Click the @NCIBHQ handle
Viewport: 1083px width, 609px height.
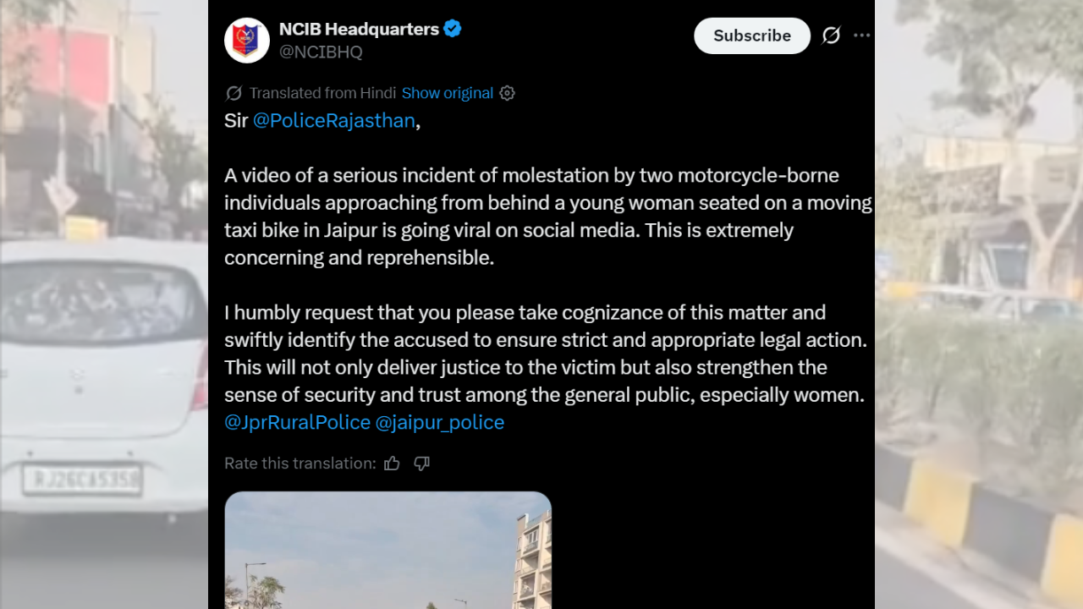point(321,52)
